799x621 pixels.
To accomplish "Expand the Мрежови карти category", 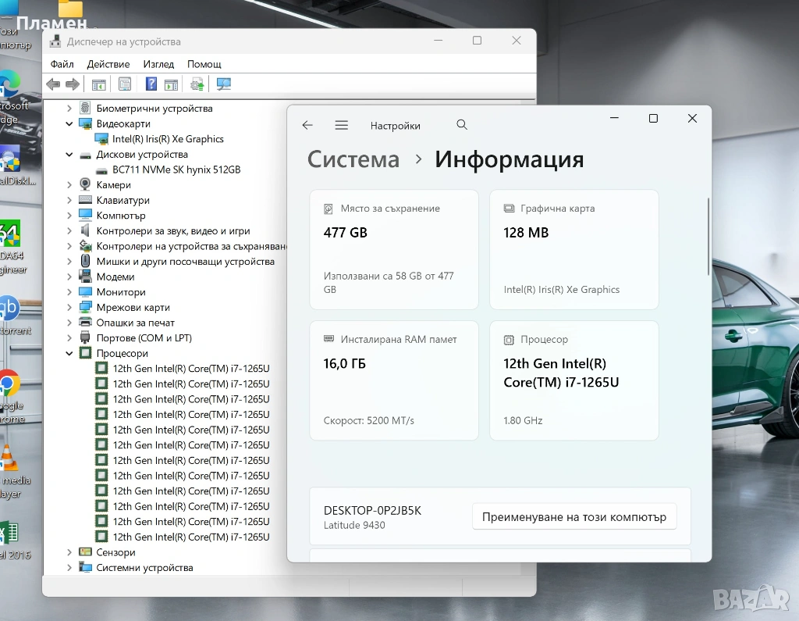I will pos(69,308).
